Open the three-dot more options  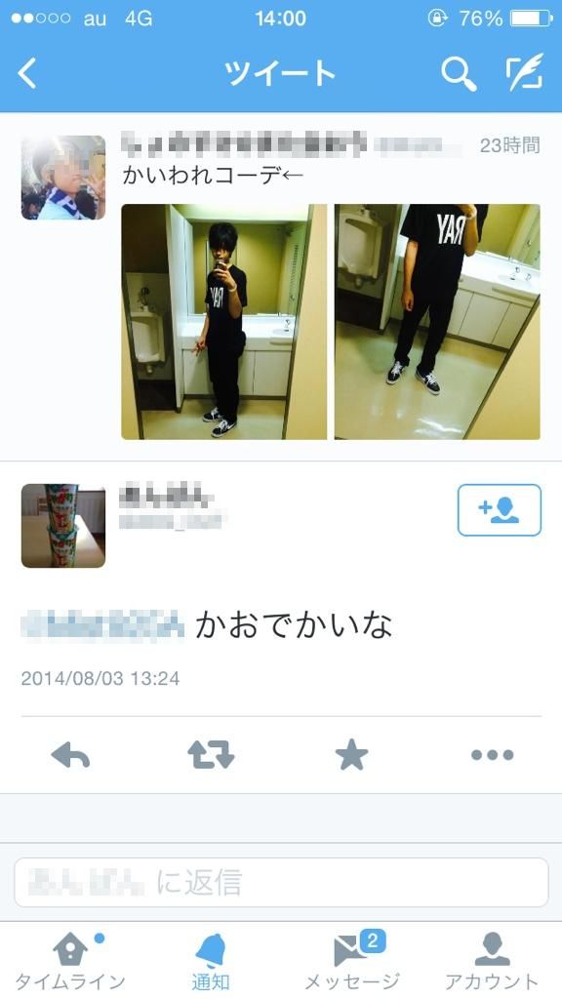(492, 755)
